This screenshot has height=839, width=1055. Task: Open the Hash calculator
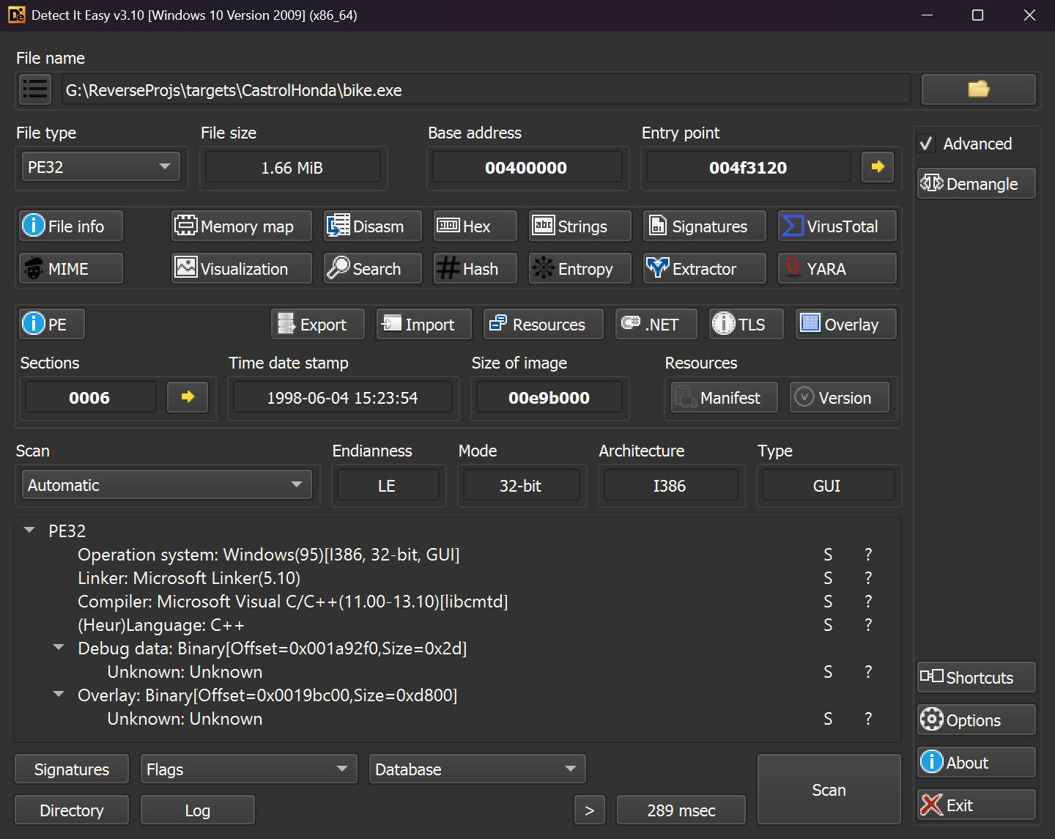pyautogui.click(x=474, y=268)
